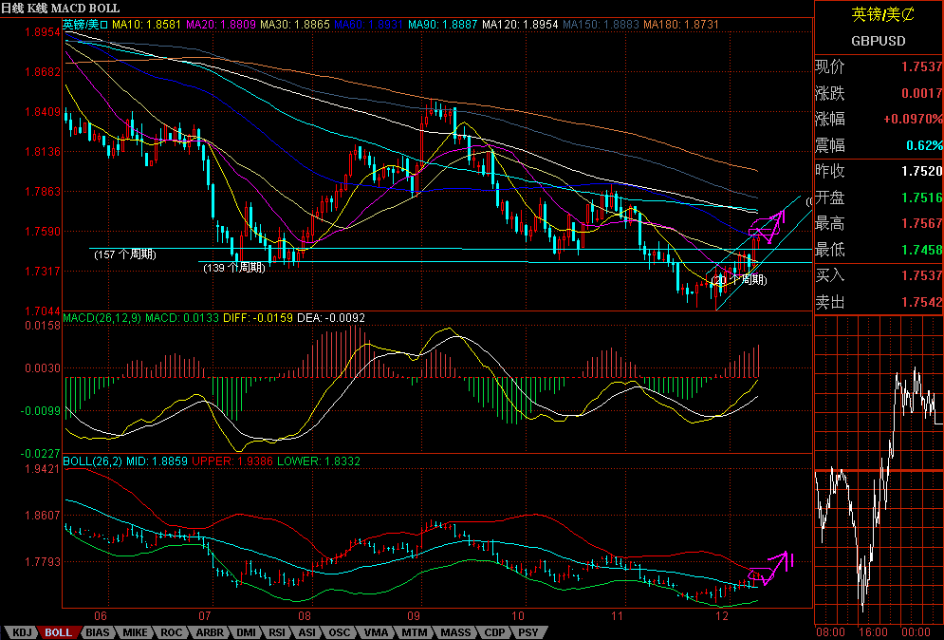Open the ARBR indicator tab
This screenshot has height=640, width=944.
[x=210, y=632]
